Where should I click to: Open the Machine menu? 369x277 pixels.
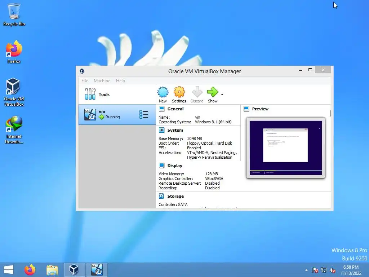(x=102, y=80)
